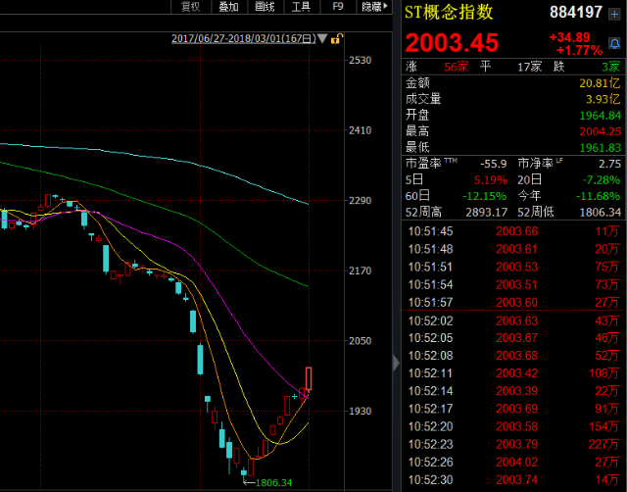This screenshot has height=492, width=627.
Task: Toggle the orange padlock date lock
Action: click(337, 39)
